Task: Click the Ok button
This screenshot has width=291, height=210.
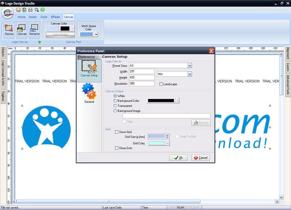Action: click(178, 157)
